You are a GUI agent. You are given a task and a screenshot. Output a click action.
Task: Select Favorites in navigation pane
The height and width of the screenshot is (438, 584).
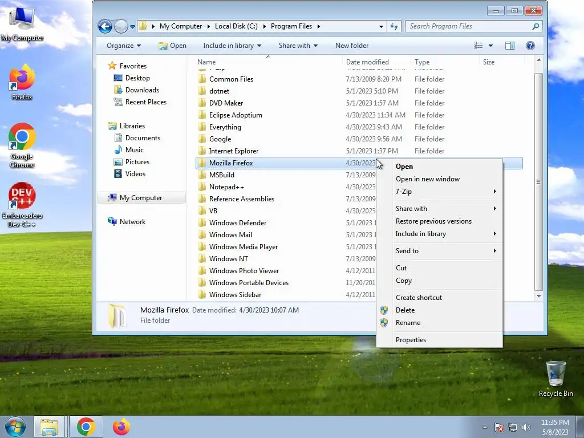click(127, 66)
